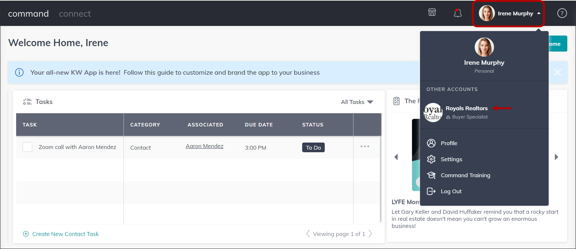Click the Buyer Specialist role label
Screen dimensions: 576x249
470,117
